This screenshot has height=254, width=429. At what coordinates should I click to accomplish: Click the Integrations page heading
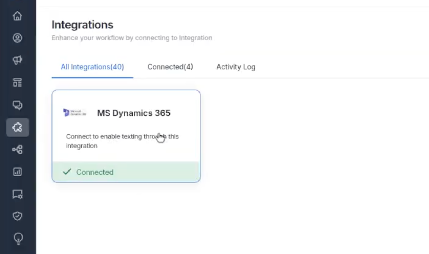point(83,25)
